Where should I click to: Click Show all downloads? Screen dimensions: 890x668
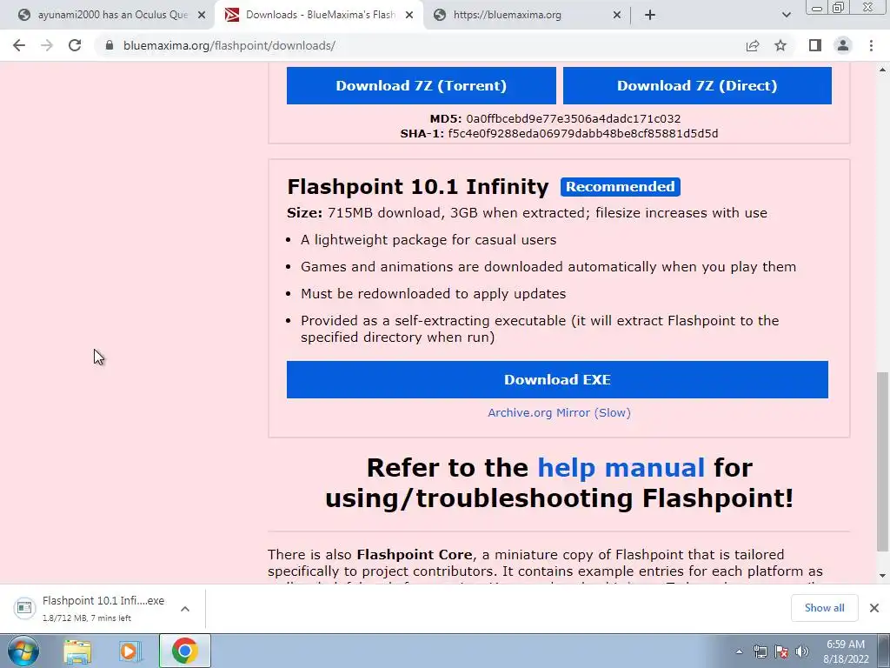(x=824, y=608)
